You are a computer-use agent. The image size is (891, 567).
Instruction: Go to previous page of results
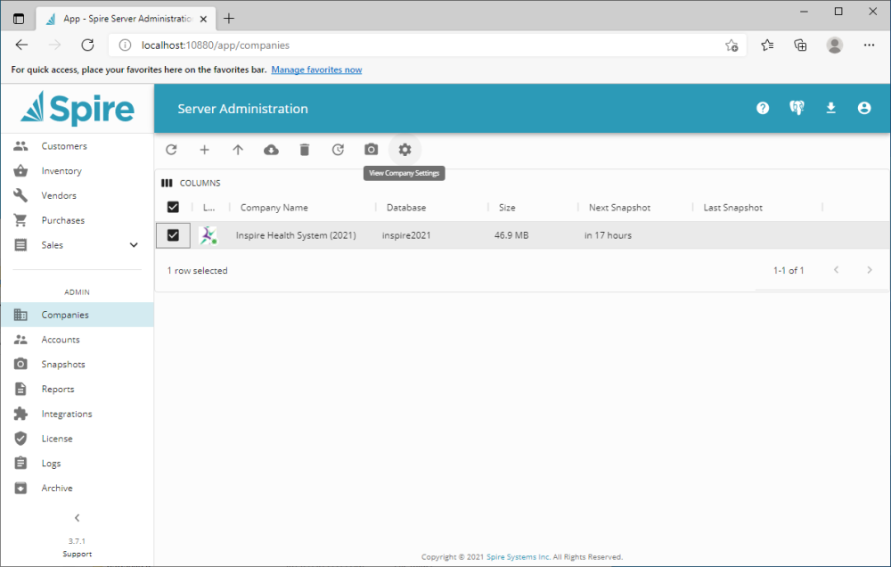click(836, 270)
